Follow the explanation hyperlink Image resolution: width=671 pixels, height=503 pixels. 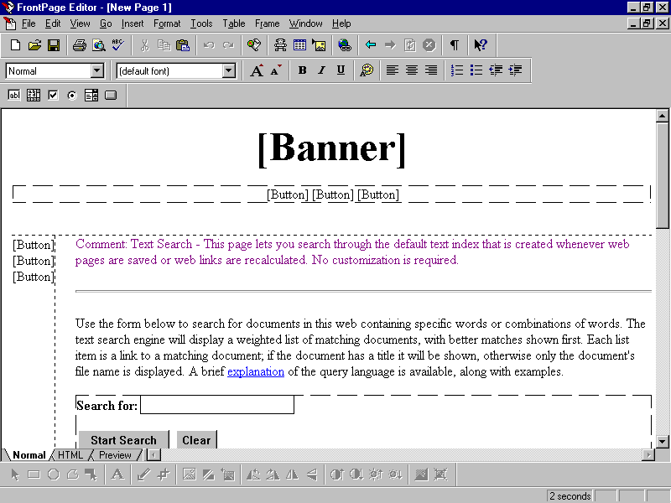tap(256, 371)
